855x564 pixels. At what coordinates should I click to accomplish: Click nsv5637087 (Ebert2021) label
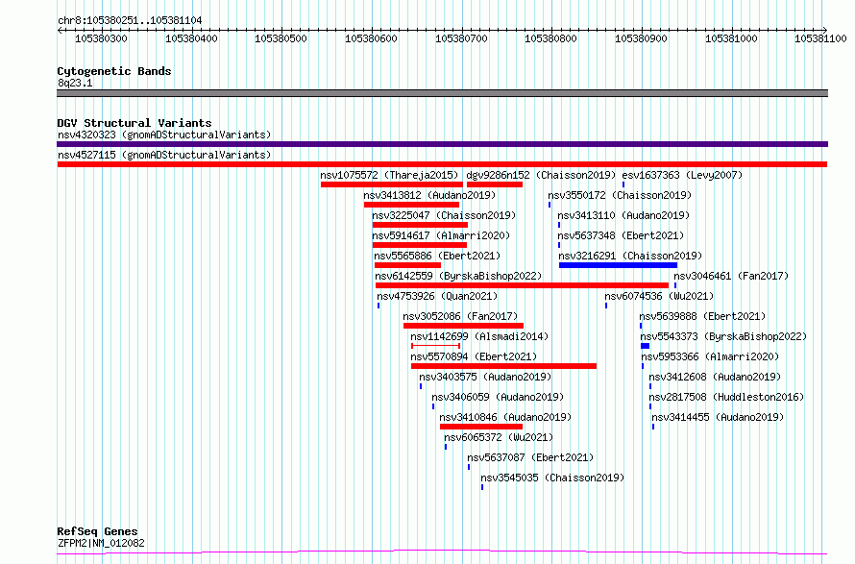[x=530, y=457]
